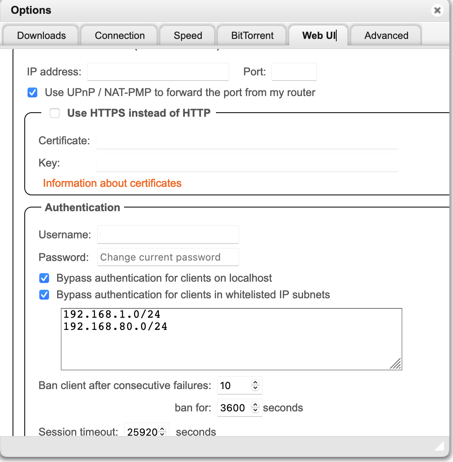Click the Speed tab
Viewport: 453px width, 462px height.
[187, 36]
